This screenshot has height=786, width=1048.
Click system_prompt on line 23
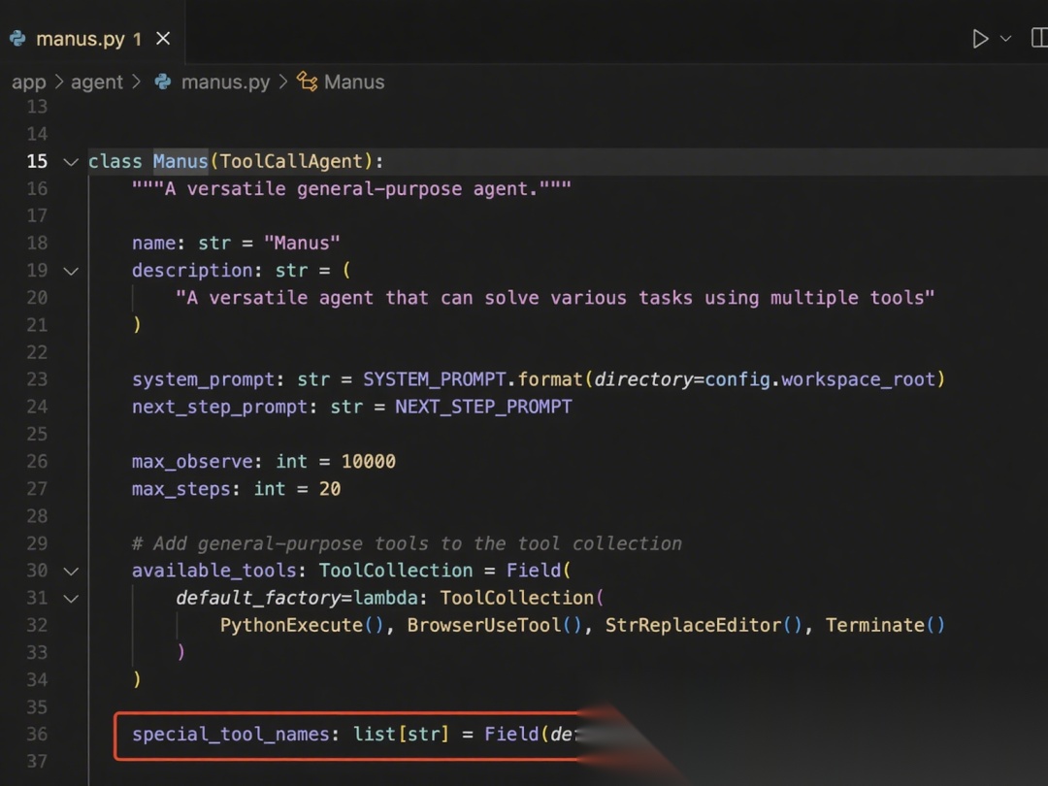click(x=203, y=380)
